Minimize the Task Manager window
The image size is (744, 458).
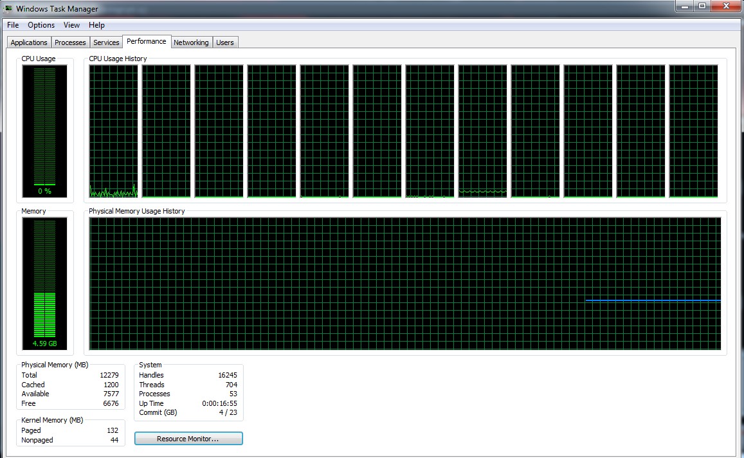[x=685, y=6]
